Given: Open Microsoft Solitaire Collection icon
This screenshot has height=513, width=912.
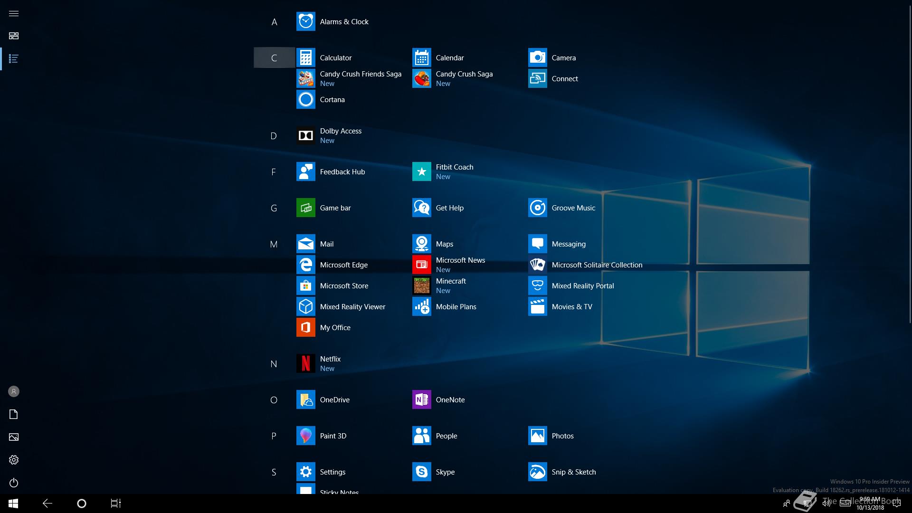Looking at the screenshot, I should point(537,265).
